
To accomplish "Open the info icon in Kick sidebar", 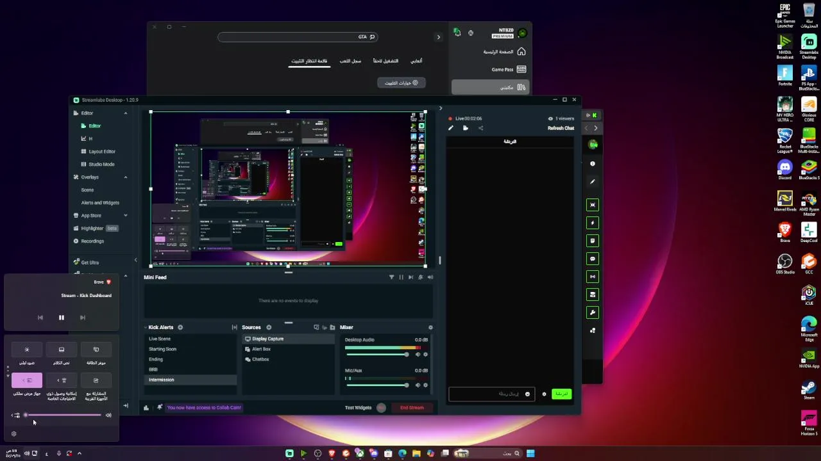I will [593, 164].
